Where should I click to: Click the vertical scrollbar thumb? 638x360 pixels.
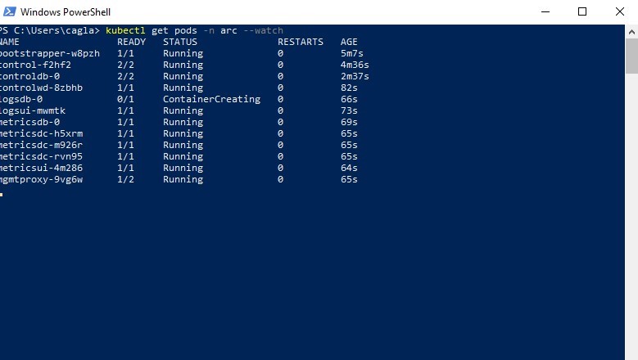point(631,56)
